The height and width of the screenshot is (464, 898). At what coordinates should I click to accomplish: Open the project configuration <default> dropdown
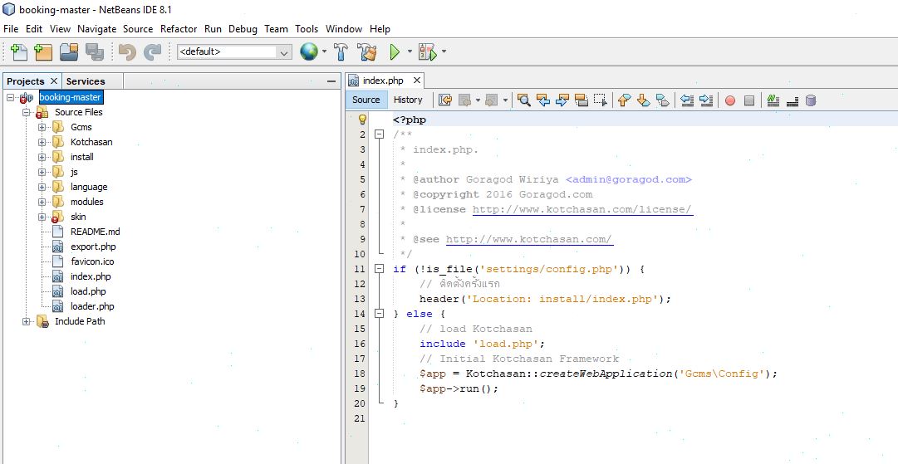coord(234,52)
